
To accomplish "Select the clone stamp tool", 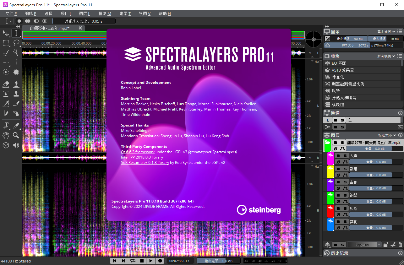I will pos(16,94).
